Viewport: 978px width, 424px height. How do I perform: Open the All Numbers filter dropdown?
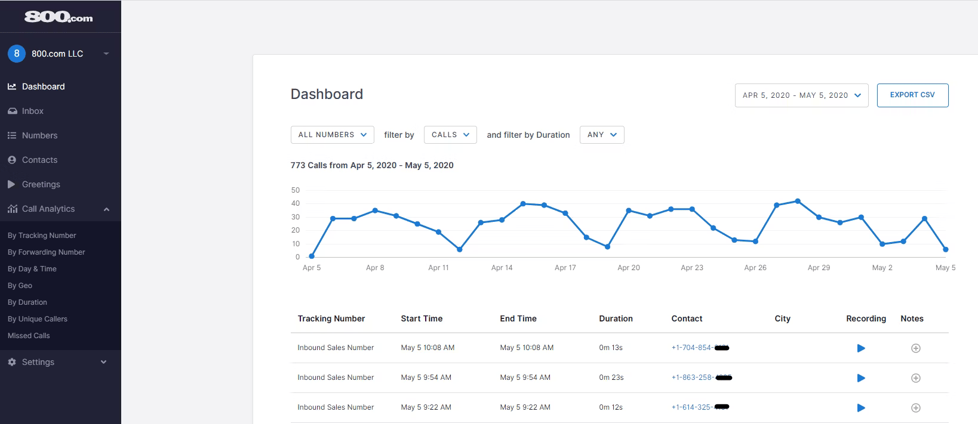click(x=332, y=135)
